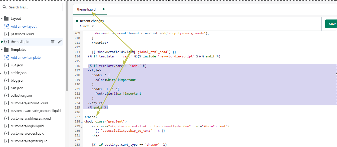
Task: Click the code icon beside customers/addresses.liquid
Action: pos(7,118)
